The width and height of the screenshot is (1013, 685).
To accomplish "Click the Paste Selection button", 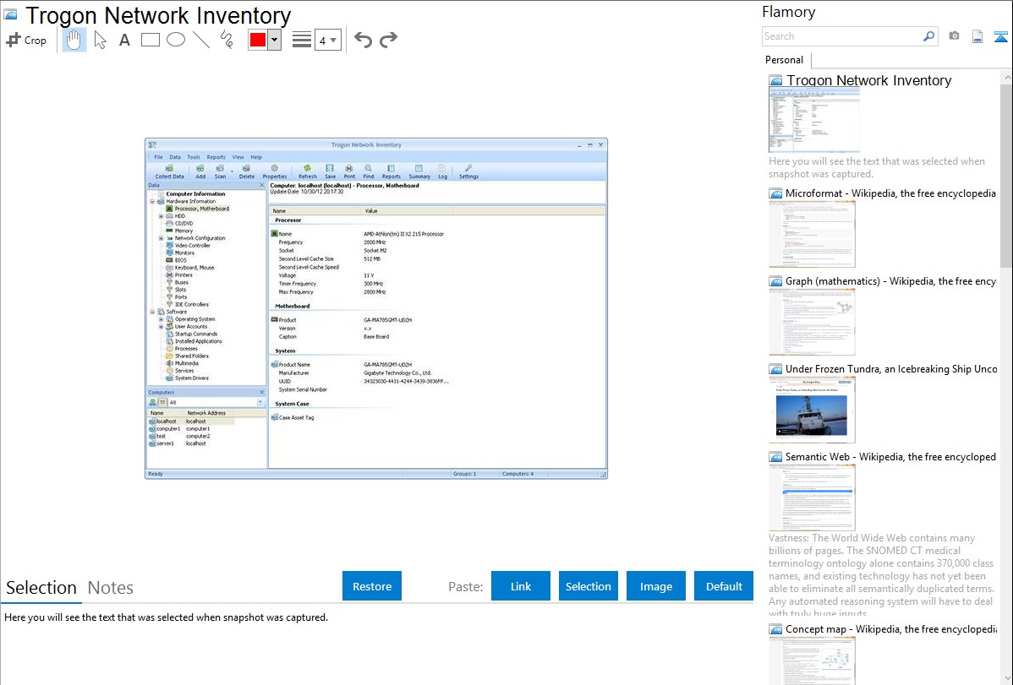I will 588,586.
